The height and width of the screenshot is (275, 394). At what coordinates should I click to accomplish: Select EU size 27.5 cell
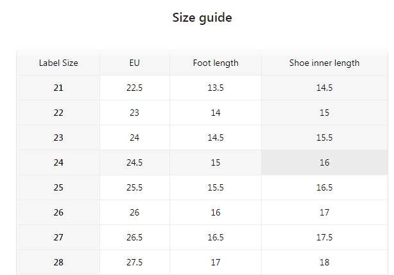click(134, 262)
